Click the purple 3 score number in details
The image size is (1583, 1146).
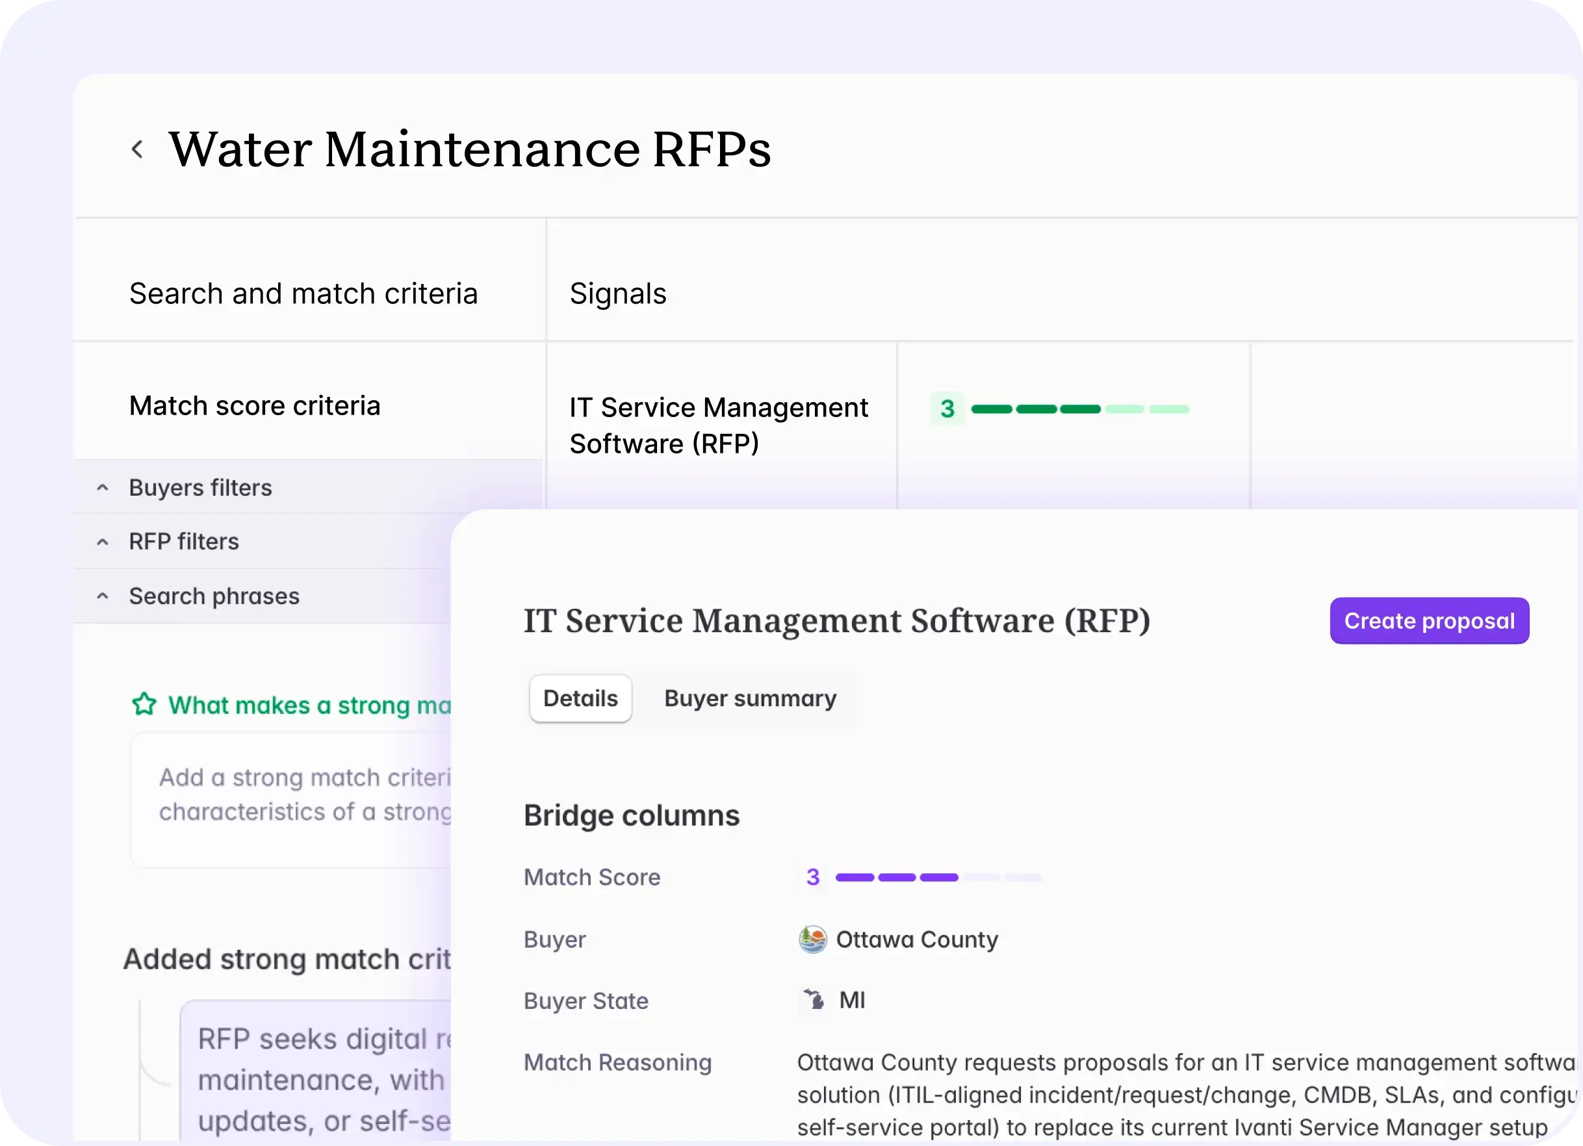coord(812,877)
